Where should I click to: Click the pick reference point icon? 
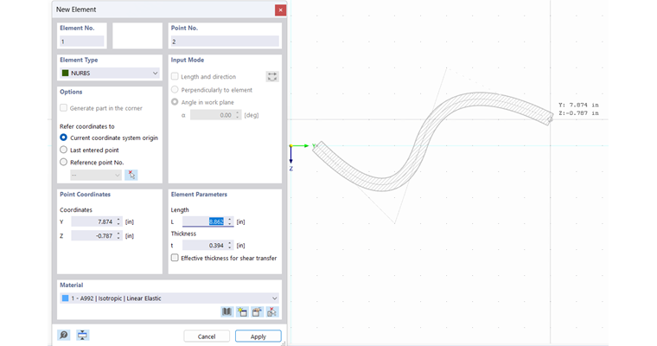coord(131,175)
